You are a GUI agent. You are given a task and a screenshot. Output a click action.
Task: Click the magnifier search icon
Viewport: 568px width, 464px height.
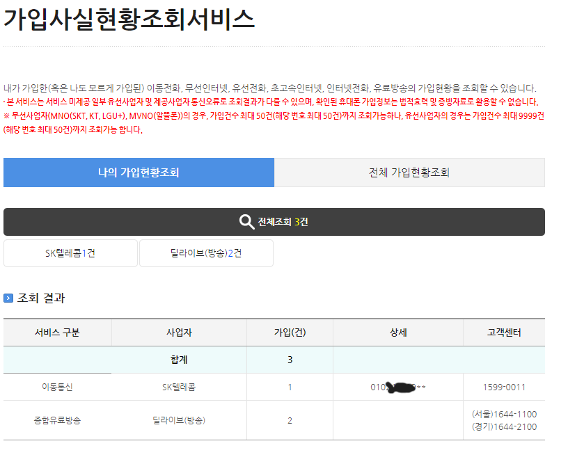[245, 222]
